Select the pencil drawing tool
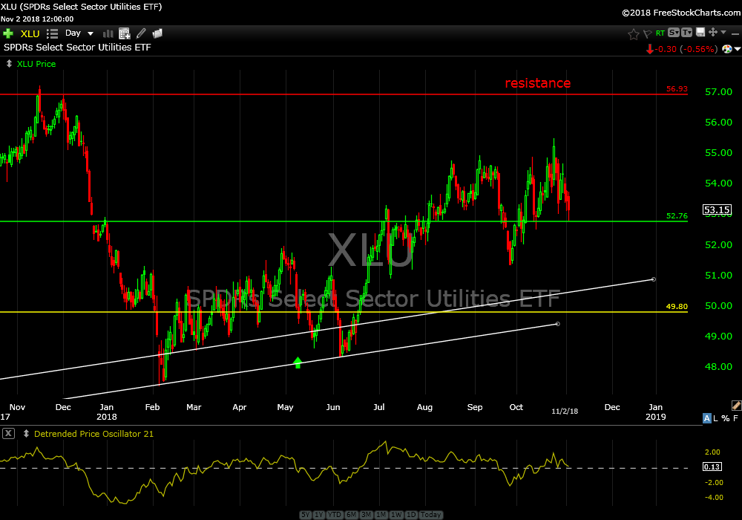Viewport: 742px width, 520px height. tap(141, 33)
